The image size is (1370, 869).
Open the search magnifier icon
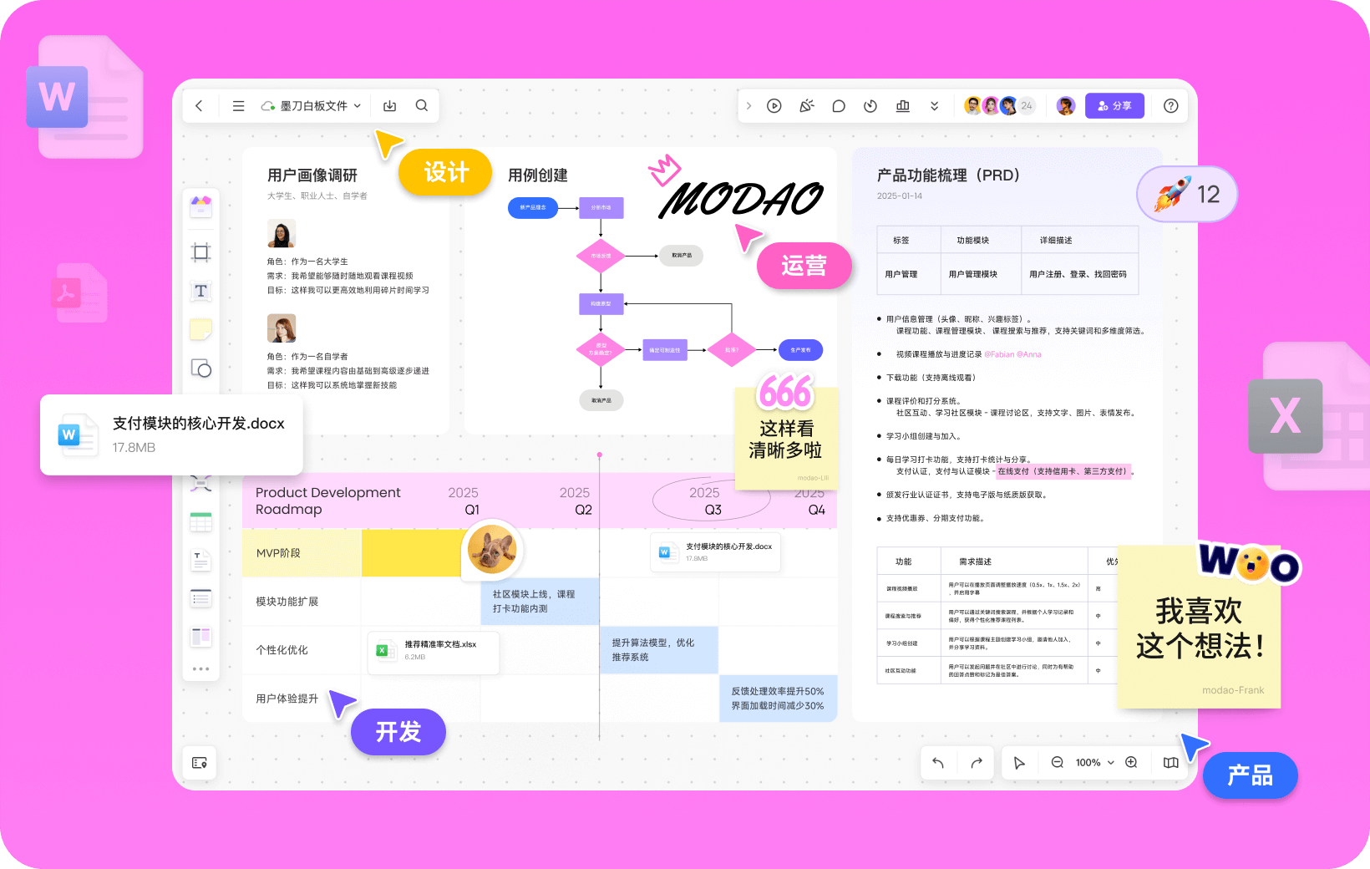click(422, 106)
